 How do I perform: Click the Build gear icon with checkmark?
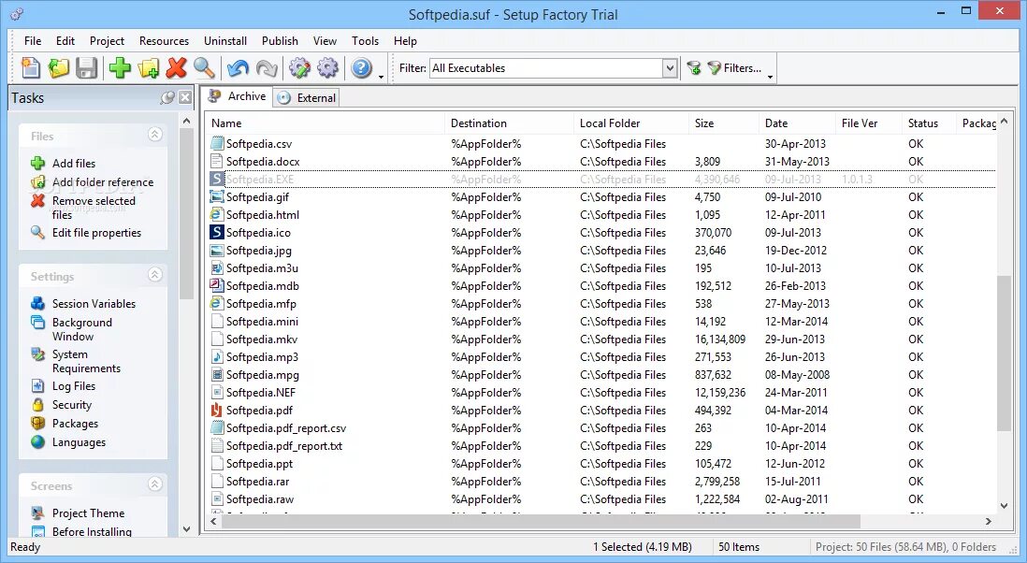coord(299,68)
